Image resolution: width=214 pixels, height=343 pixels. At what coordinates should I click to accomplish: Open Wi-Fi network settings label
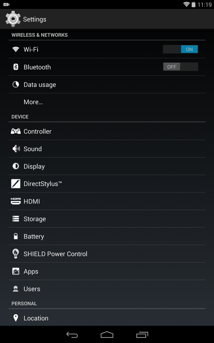coord(31,49)
